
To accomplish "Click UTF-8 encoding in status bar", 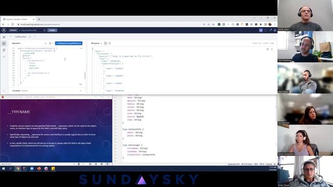I will pyautogui.click(x=262, y=164).
